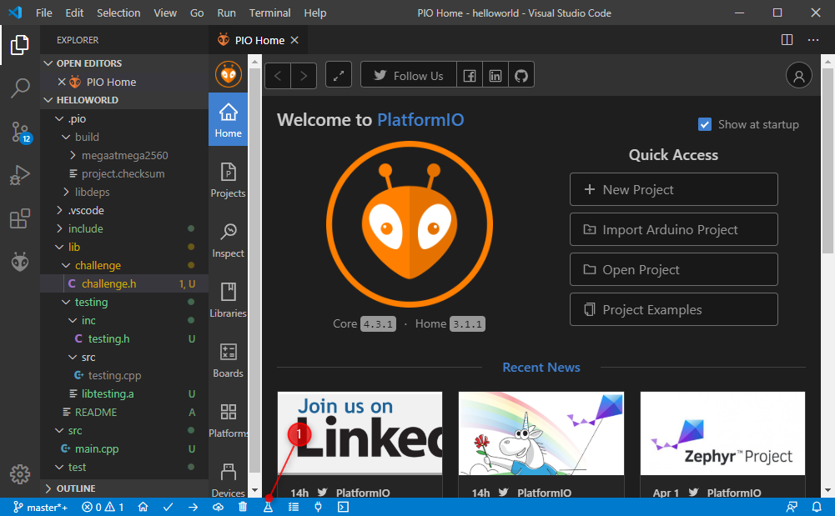Open Devices in PIO Home sidebar
835x516 pixels.
tap(228, 480)
